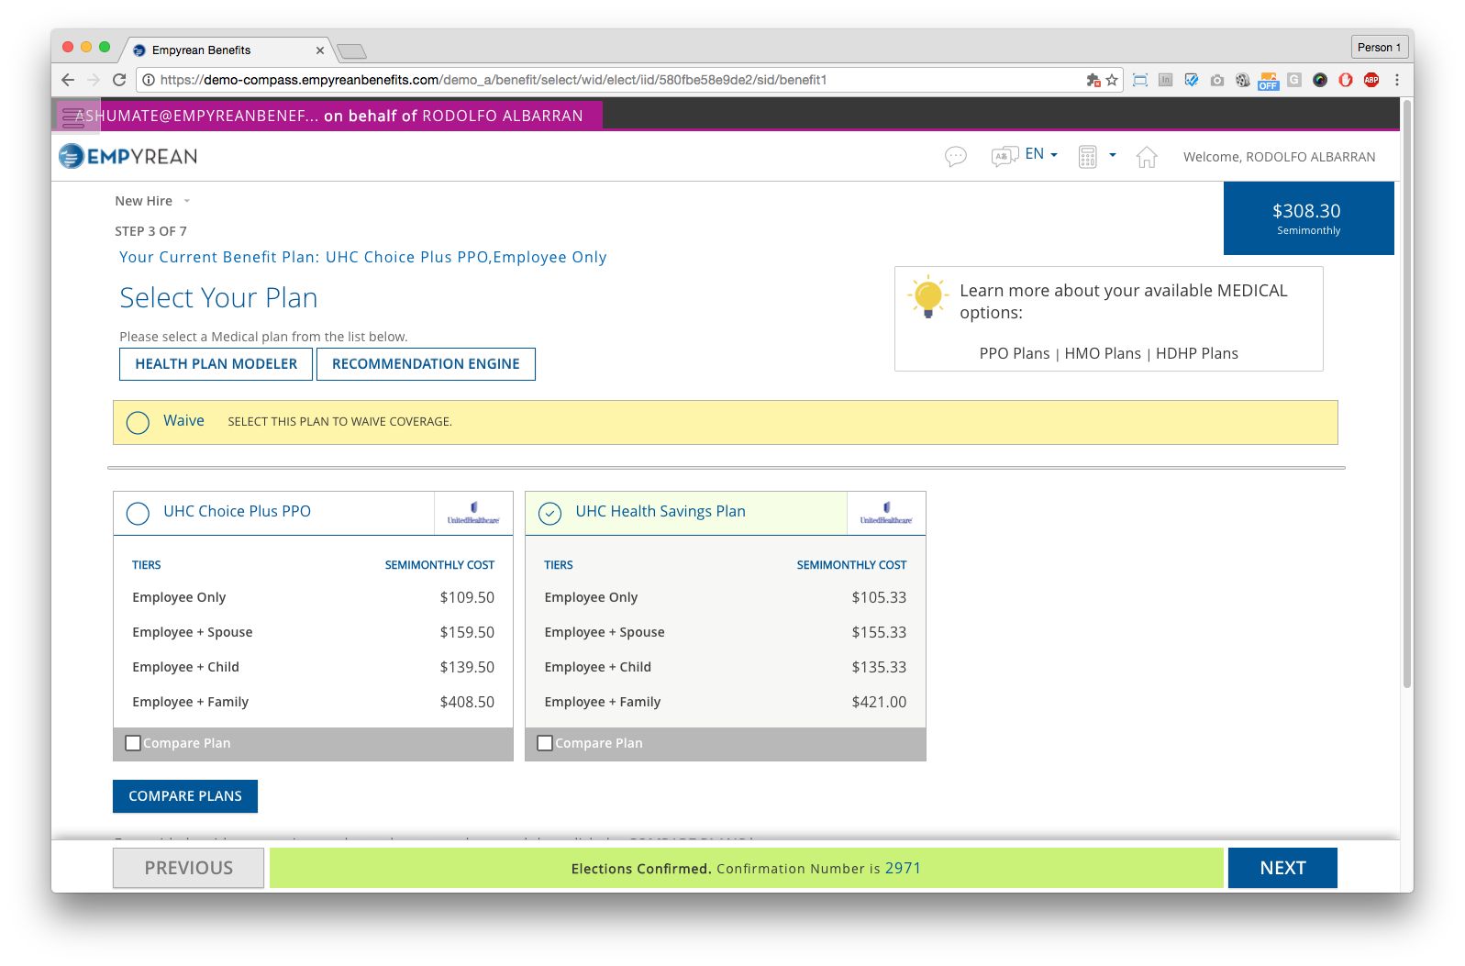Go to home via house icon
The height and width of the screenshot is (966, 1465).
pyautogui.click(x=1147, y=157)
